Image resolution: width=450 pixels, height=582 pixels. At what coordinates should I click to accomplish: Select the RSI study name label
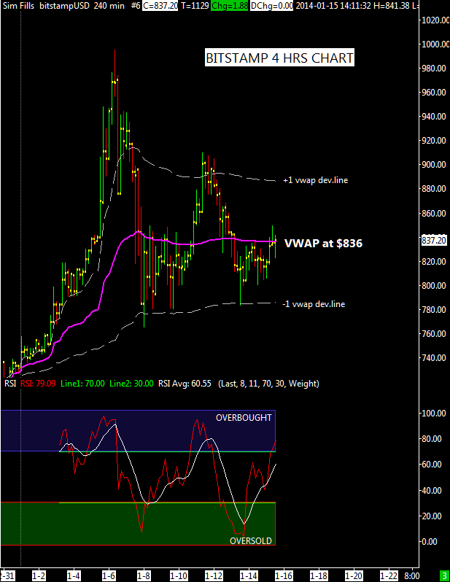coord(10,383)
